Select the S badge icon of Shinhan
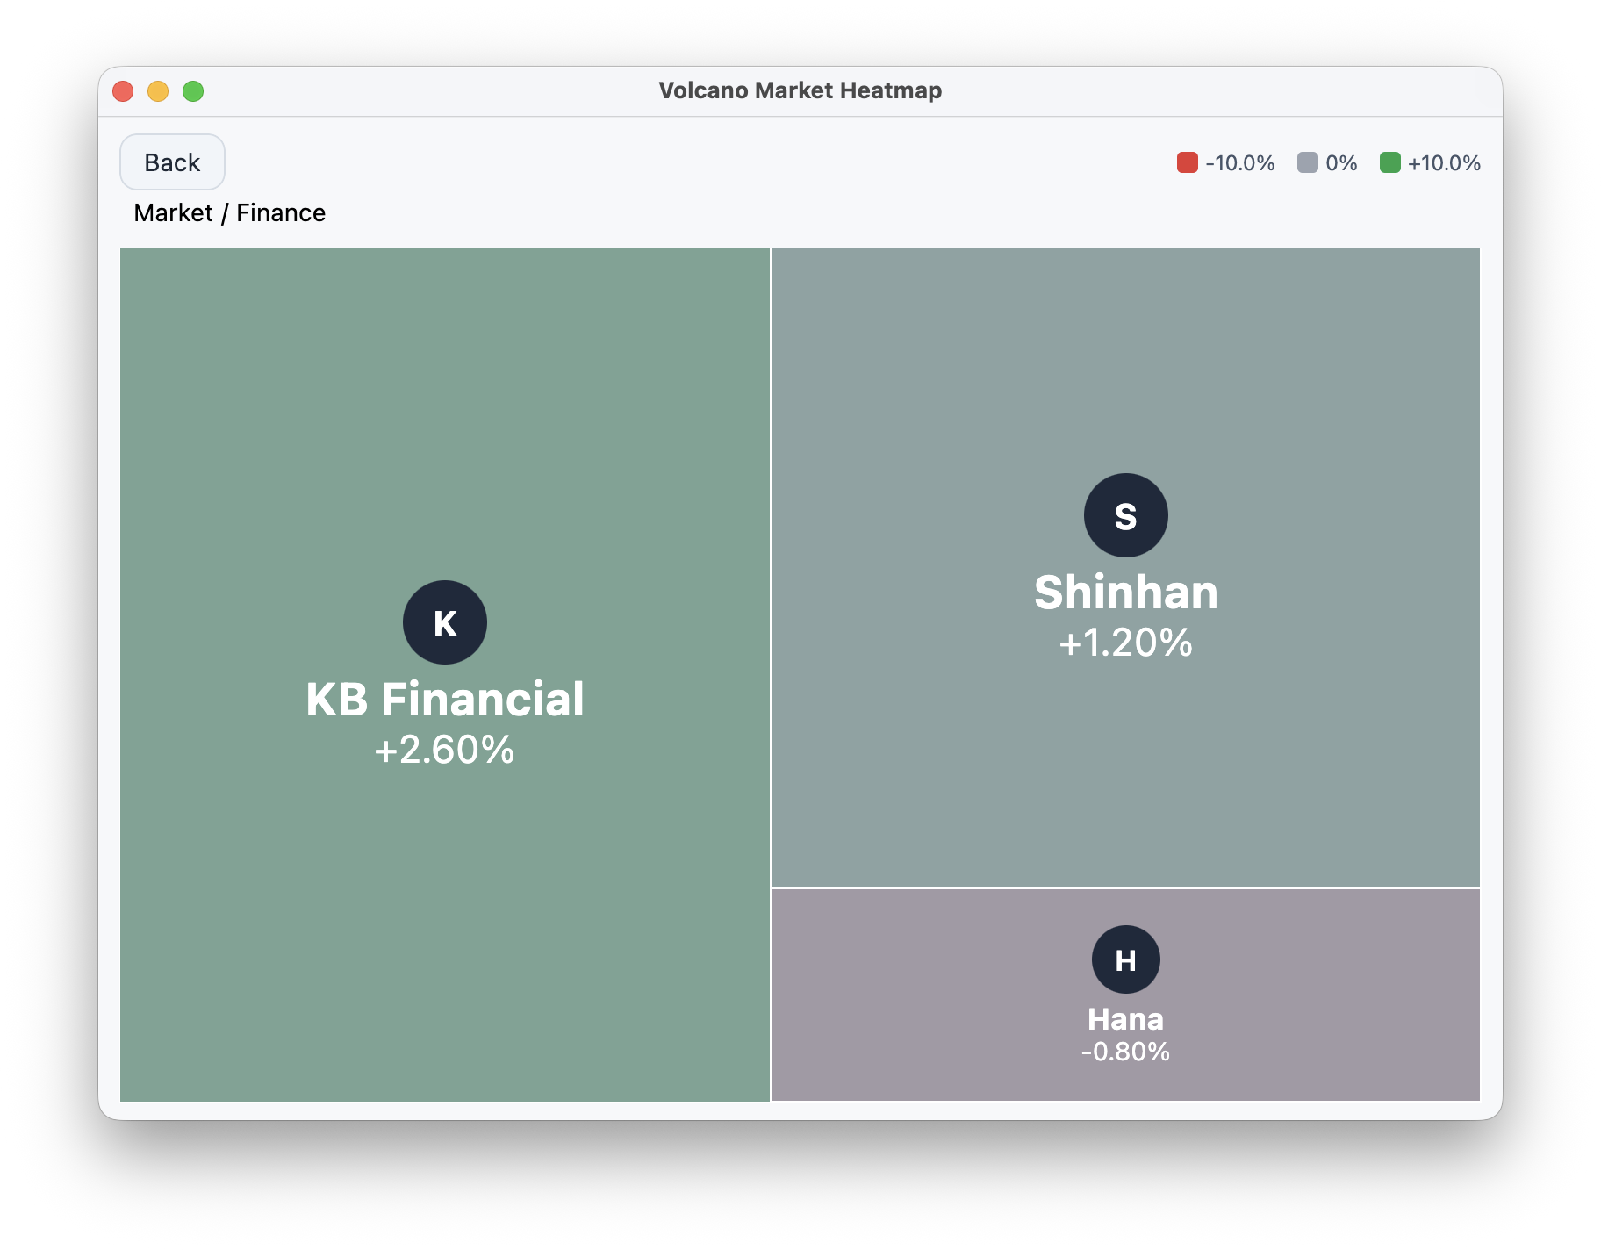The height and width of the screenshot is (1250, 1601). coord(1126,515)
